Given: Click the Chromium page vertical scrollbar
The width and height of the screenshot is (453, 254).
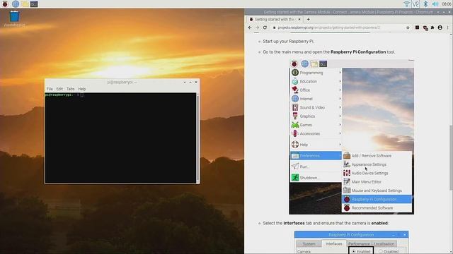Looking at the screenshot, I should pos(451,158).
